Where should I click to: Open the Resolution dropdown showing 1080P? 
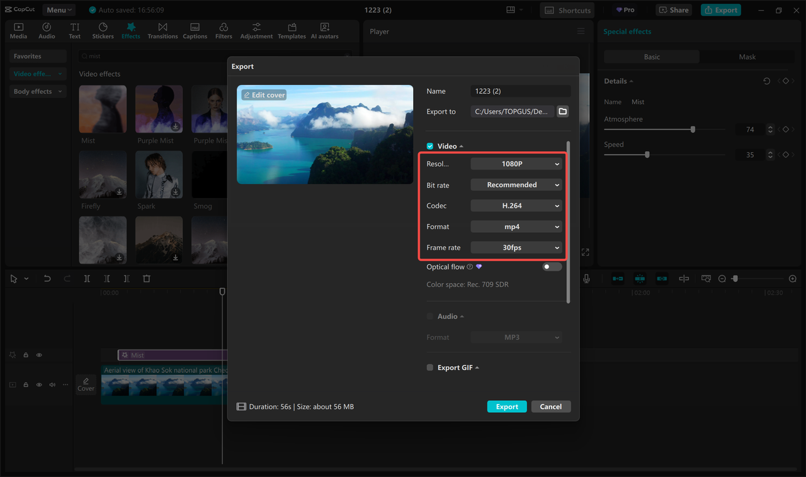coord(516,163)
